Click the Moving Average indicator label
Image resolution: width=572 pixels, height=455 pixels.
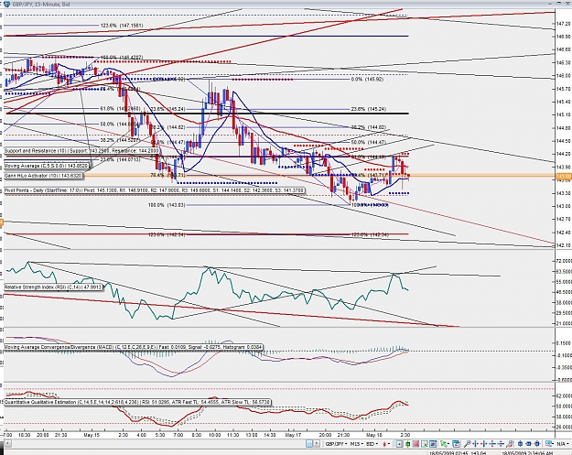click(x=47, y=166)
